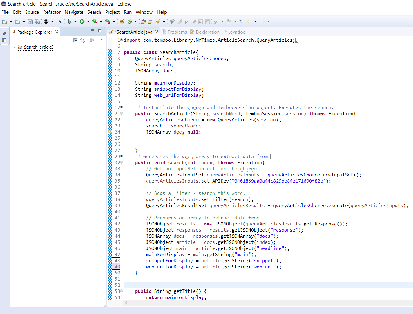Open the Navigate menu
This screenshot has width=413, height=314.
(74, 12)
